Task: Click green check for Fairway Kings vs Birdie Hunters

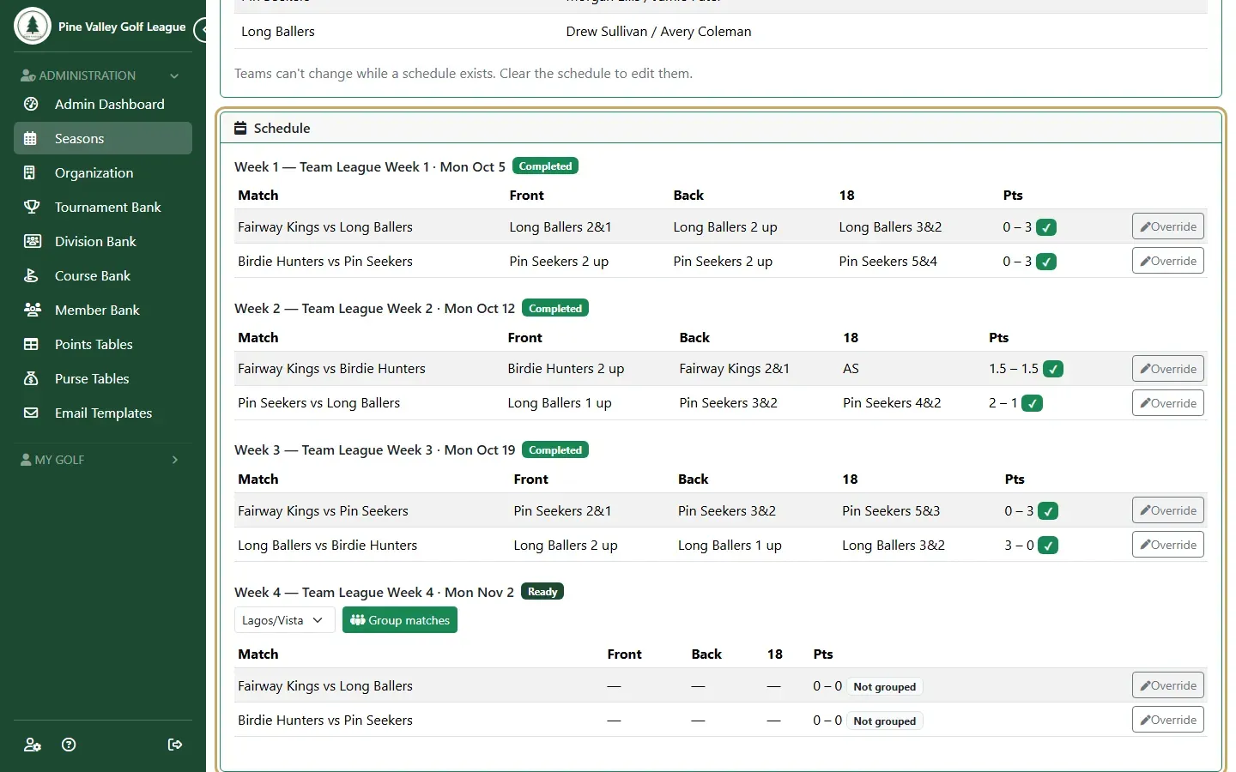Action: [x=1053, y=369]
